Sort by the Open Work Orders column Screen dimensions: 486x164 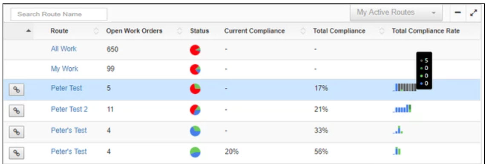click(134, 31)
